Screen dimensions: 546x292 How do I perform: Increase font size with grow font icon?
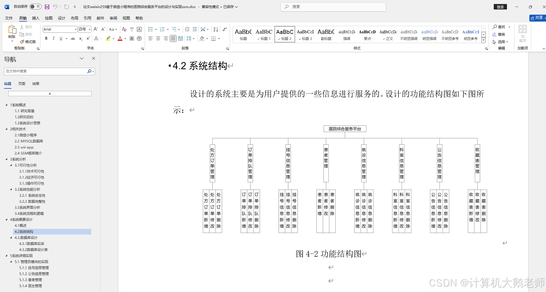tap(96, 29)
